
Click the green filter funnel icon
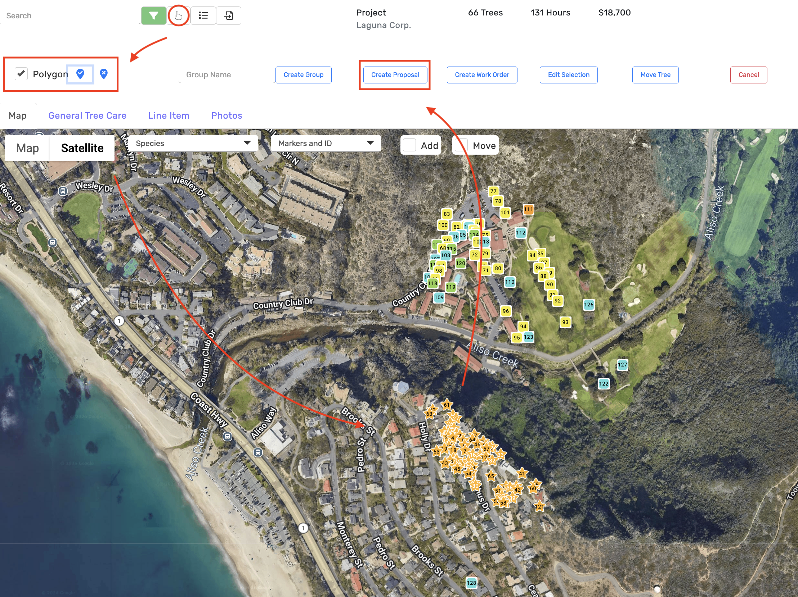coord(153,15)
